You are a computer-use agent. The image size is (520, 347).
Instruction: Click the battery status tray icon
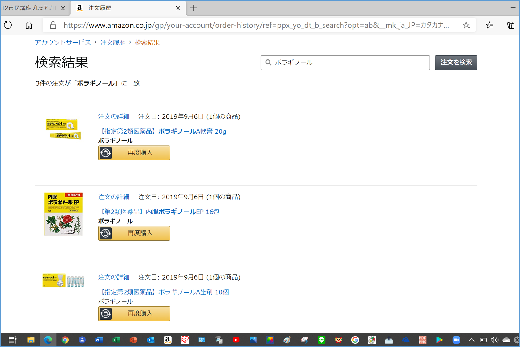(x=483, y=340)
